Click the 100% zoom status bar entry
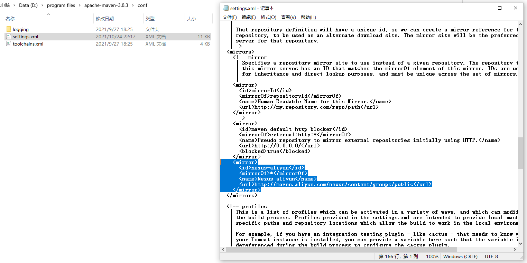This screenshot has height=263, width=527. click(432, 256)
